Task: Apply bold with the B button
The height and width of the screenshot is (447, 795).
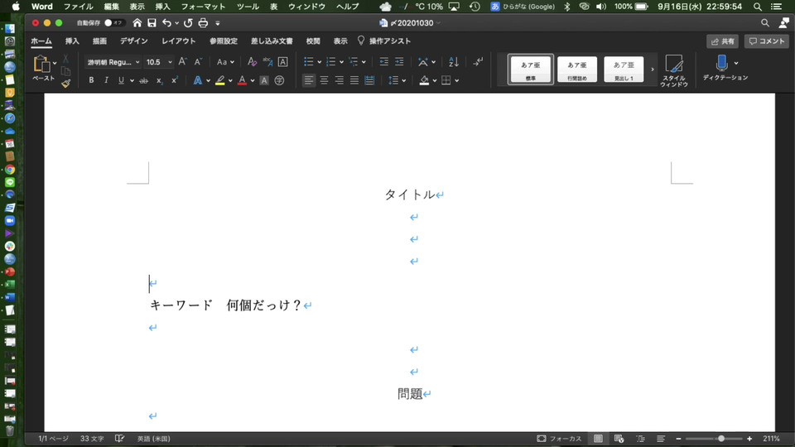Action: (91, 80)
